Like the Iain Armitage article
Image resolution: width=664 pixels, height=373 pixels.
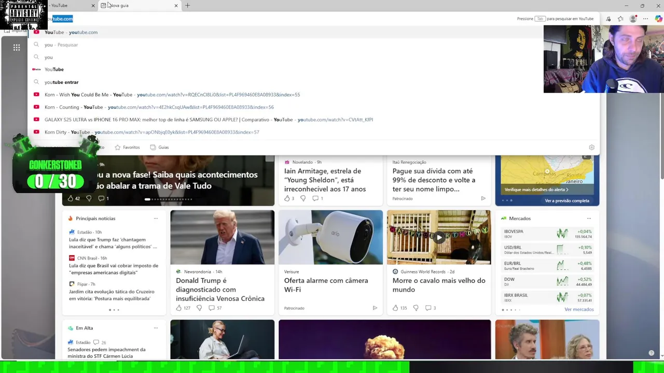[x=289, y=198]
